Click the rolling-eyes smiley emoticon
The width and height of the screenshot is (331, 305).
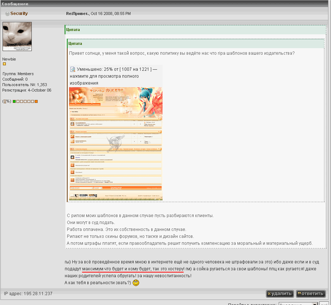(136, 283)
